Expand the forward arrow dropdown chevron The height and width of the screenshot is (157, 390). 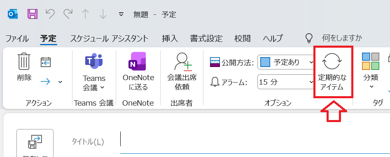coord(60,82)
